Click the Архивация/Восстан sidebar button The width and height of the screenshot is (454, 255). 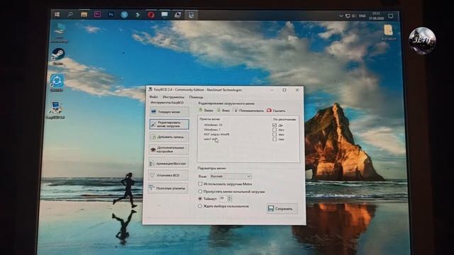tap(169, 164)
